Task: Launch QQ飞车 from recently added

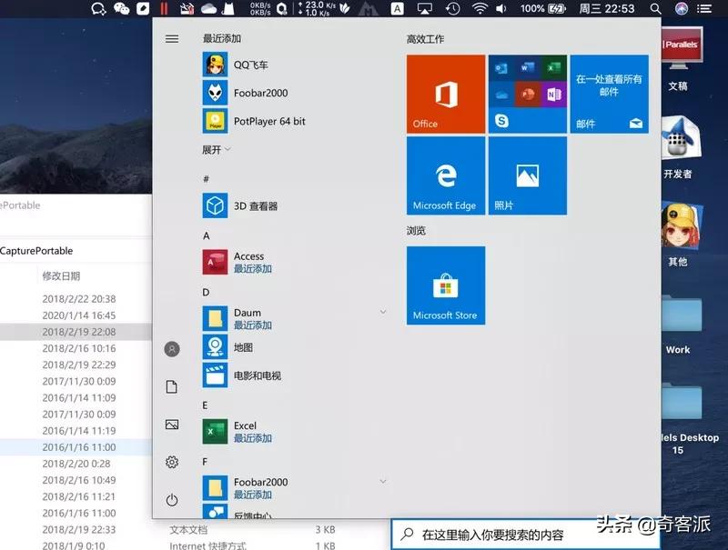Action: pyautogui.click(x=244, y=64)
